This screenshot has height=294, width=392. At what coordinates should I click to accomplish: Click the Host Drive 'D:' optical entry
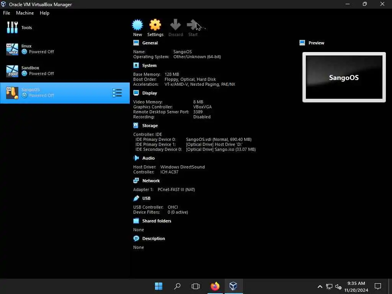(x=214, y=144)
